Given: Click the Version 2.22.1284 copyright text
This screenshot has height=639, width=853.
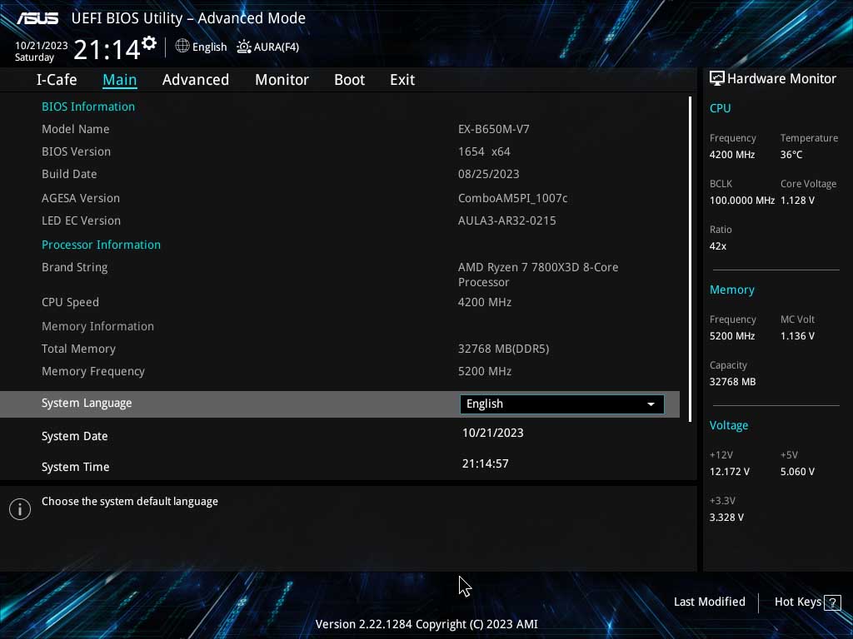Looking at the screenshot, I should pyautogui.click(x=426, y=624).
